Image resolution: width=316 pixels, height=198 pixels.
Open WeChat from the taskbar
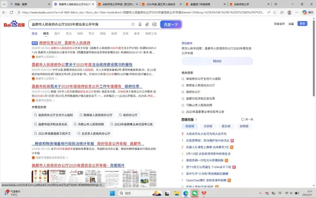[195, 193]
